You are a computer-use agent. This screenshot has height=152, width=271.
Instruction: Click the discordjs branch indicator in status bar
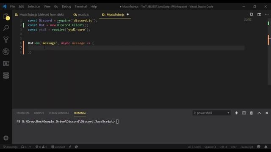[x=10, y=147]
